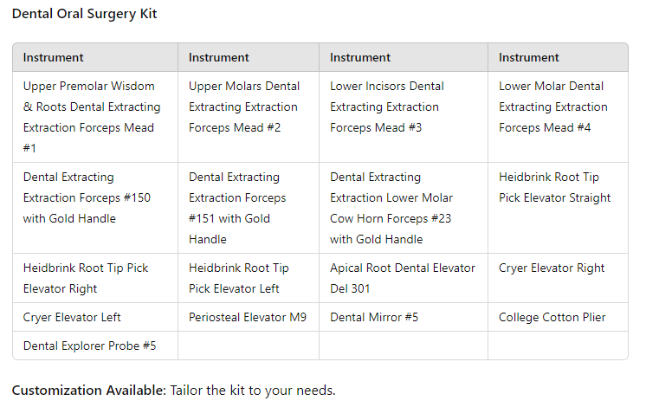This screenshot has width=646, height=407.
Task: Select the Cryer Elevator Left cell
Action: (95, 317)
